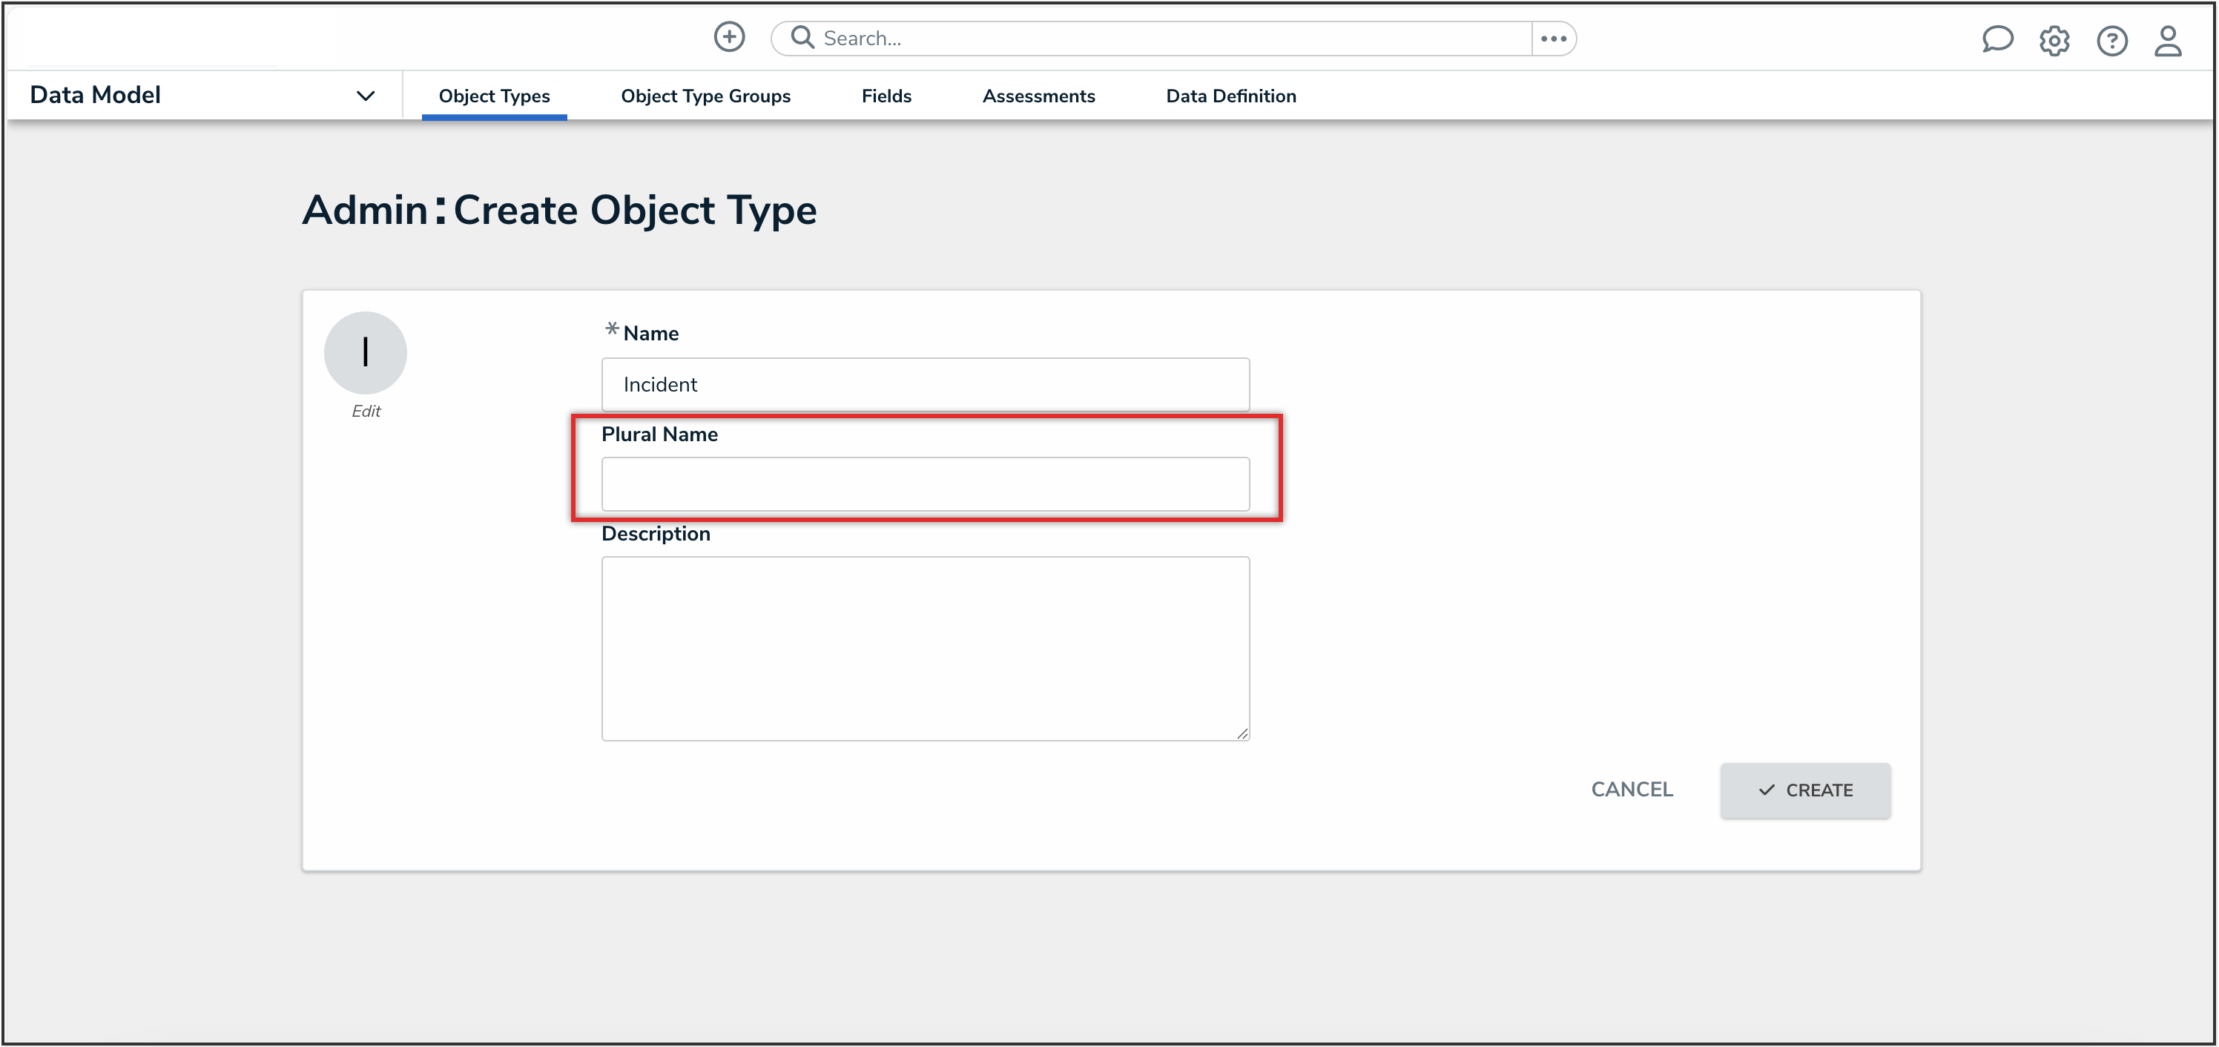This screenshot has height=1047, width=2219.
Task: Click the plus quick-add icon
Action: [729, 37]
